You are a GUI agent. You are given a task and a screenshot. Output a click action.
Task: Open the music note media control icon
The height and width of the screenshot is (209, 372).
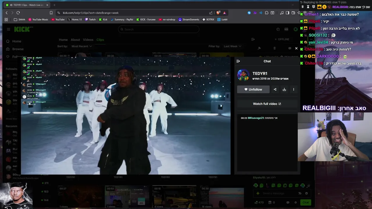click(x=282, y=13)
